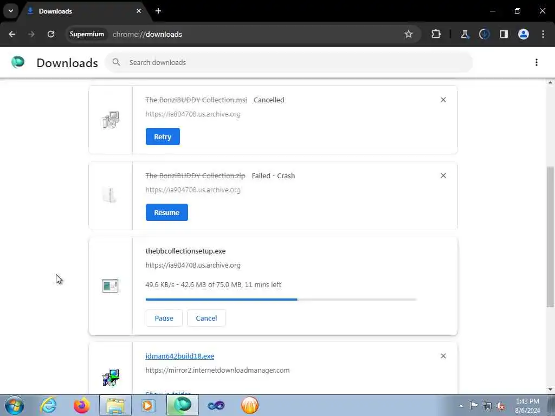Close the Downloads tab
This screenshot has width=555, height=416.
point(139,11)
